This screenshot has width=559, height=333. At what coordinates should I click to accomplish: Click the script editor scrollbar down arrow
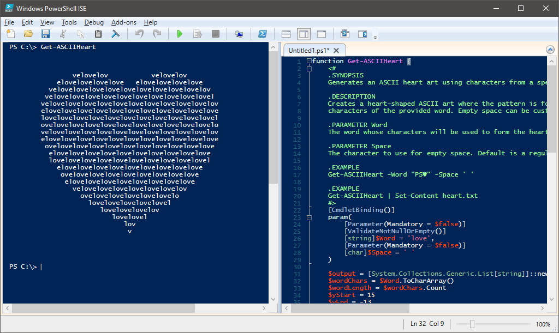(551, 299)
